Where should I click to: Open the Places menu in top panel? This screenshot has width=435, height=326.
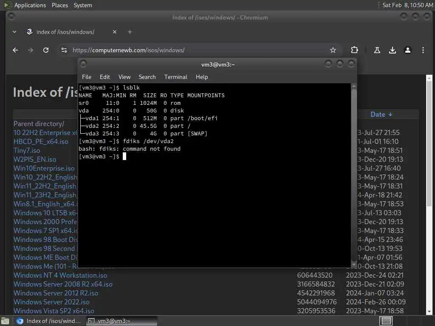pyautogui.click(x=59, y=5)
